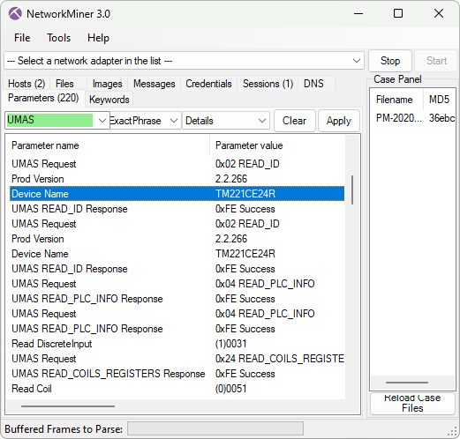
Task: Select the second UMAS READ_PLC_INFO Response row
Action: click(x=177, y=329)
